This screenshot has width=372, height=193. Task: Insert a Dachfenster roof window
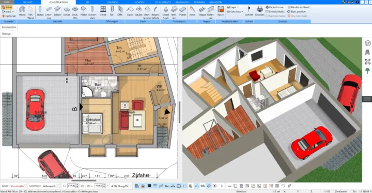[x=147, y=12]
